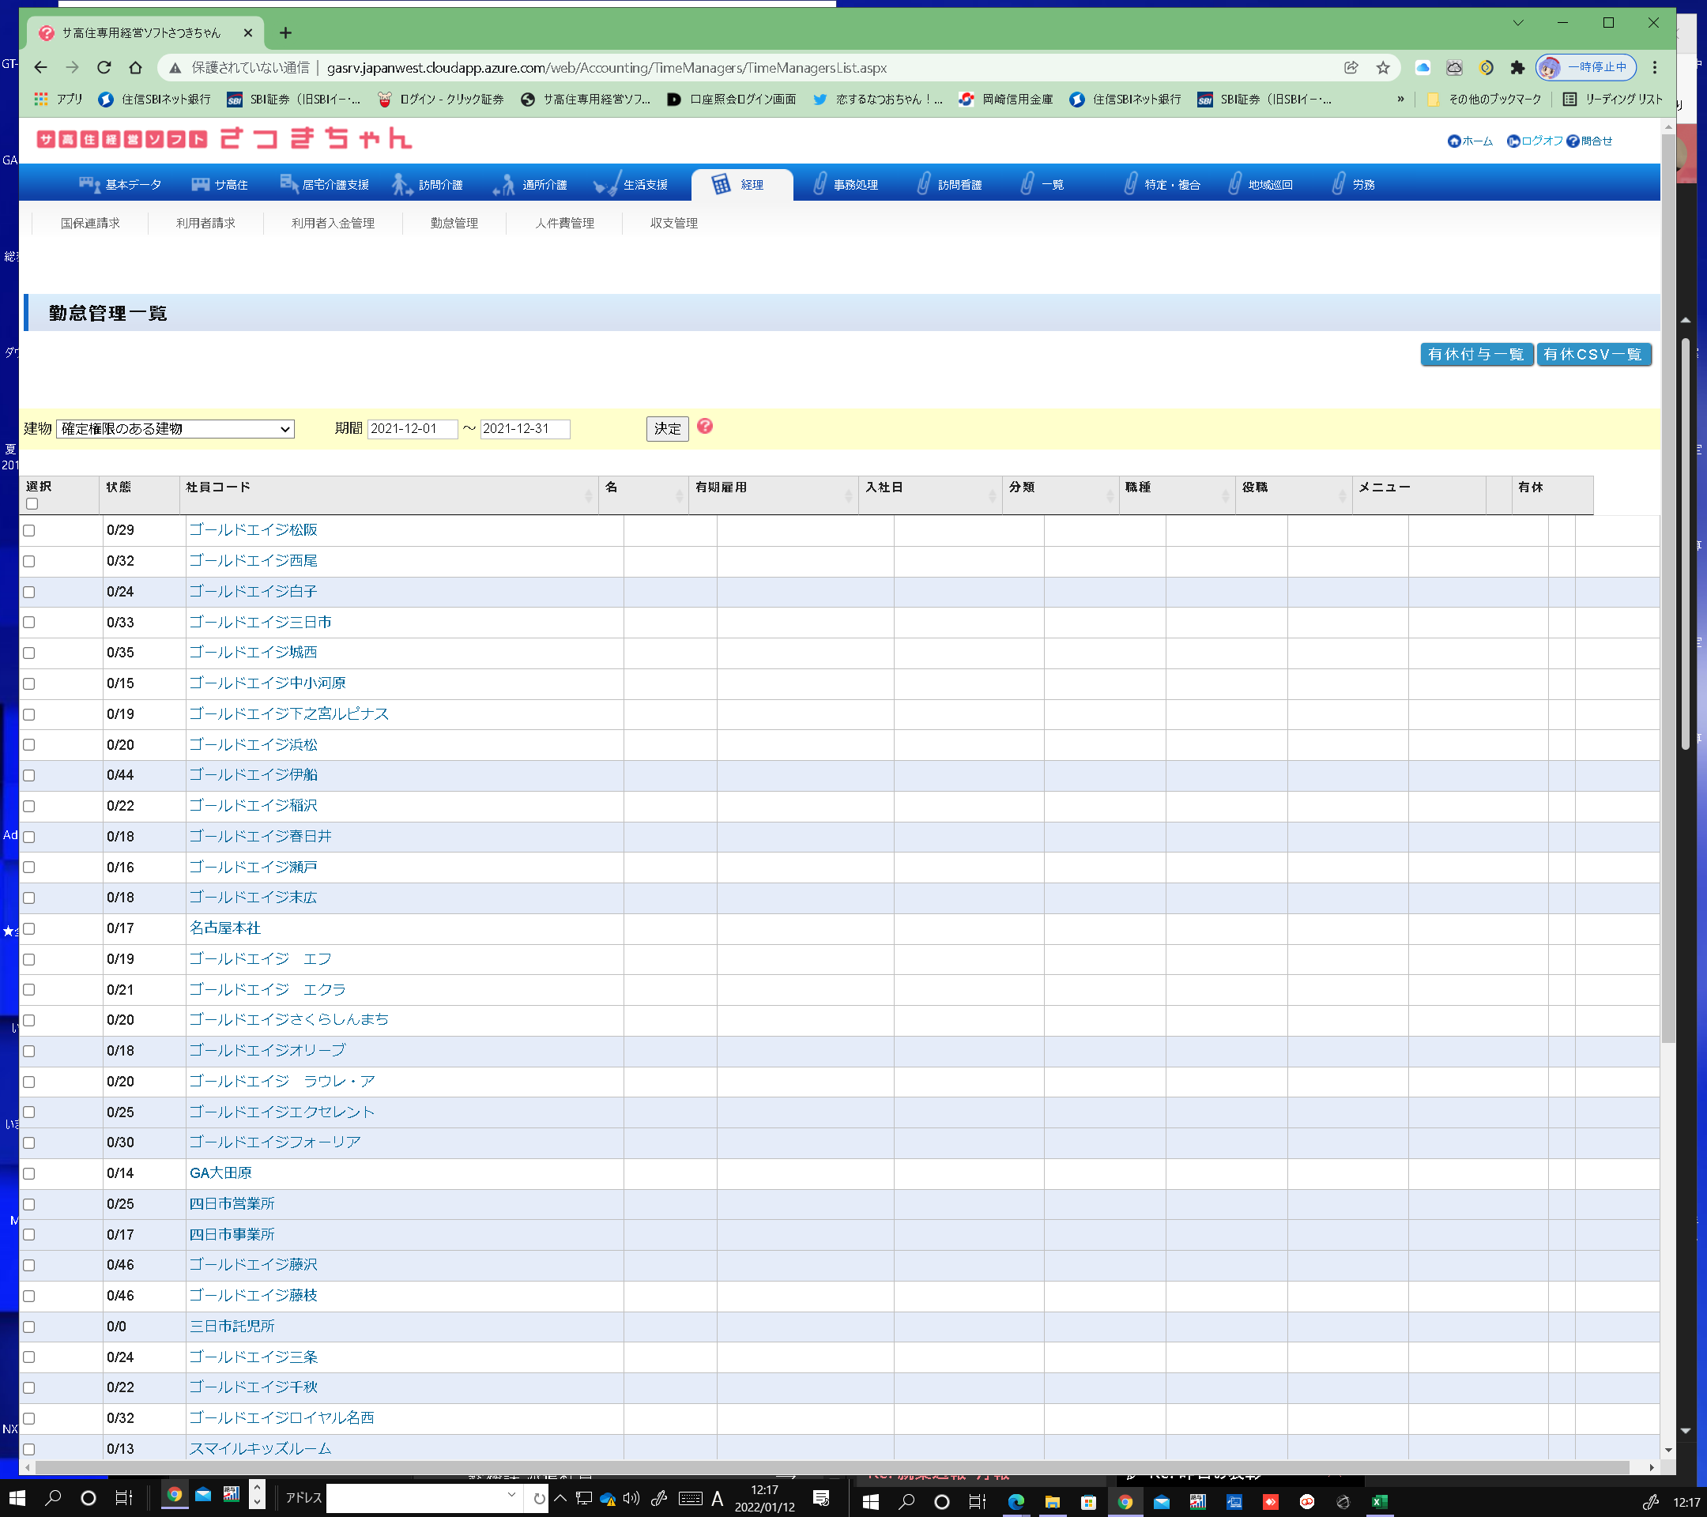
Task: Open the 建物 building dropdown
Action: (x=175, y=428)
